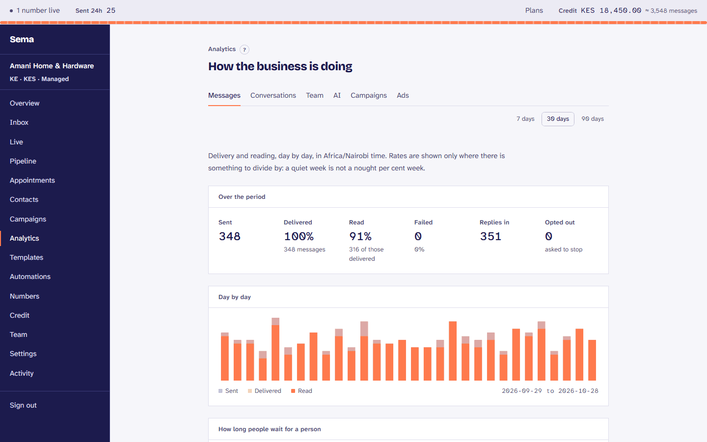Switch to the Messages tab
Viewport: 707px width, 442px height.
click(224, 95)
